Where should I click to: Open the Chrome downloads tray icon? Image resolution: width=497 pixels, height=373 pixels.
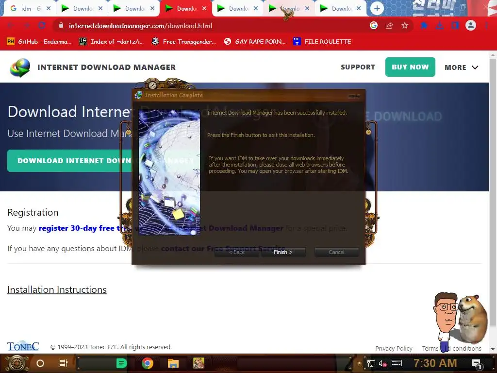click(440, 26)
